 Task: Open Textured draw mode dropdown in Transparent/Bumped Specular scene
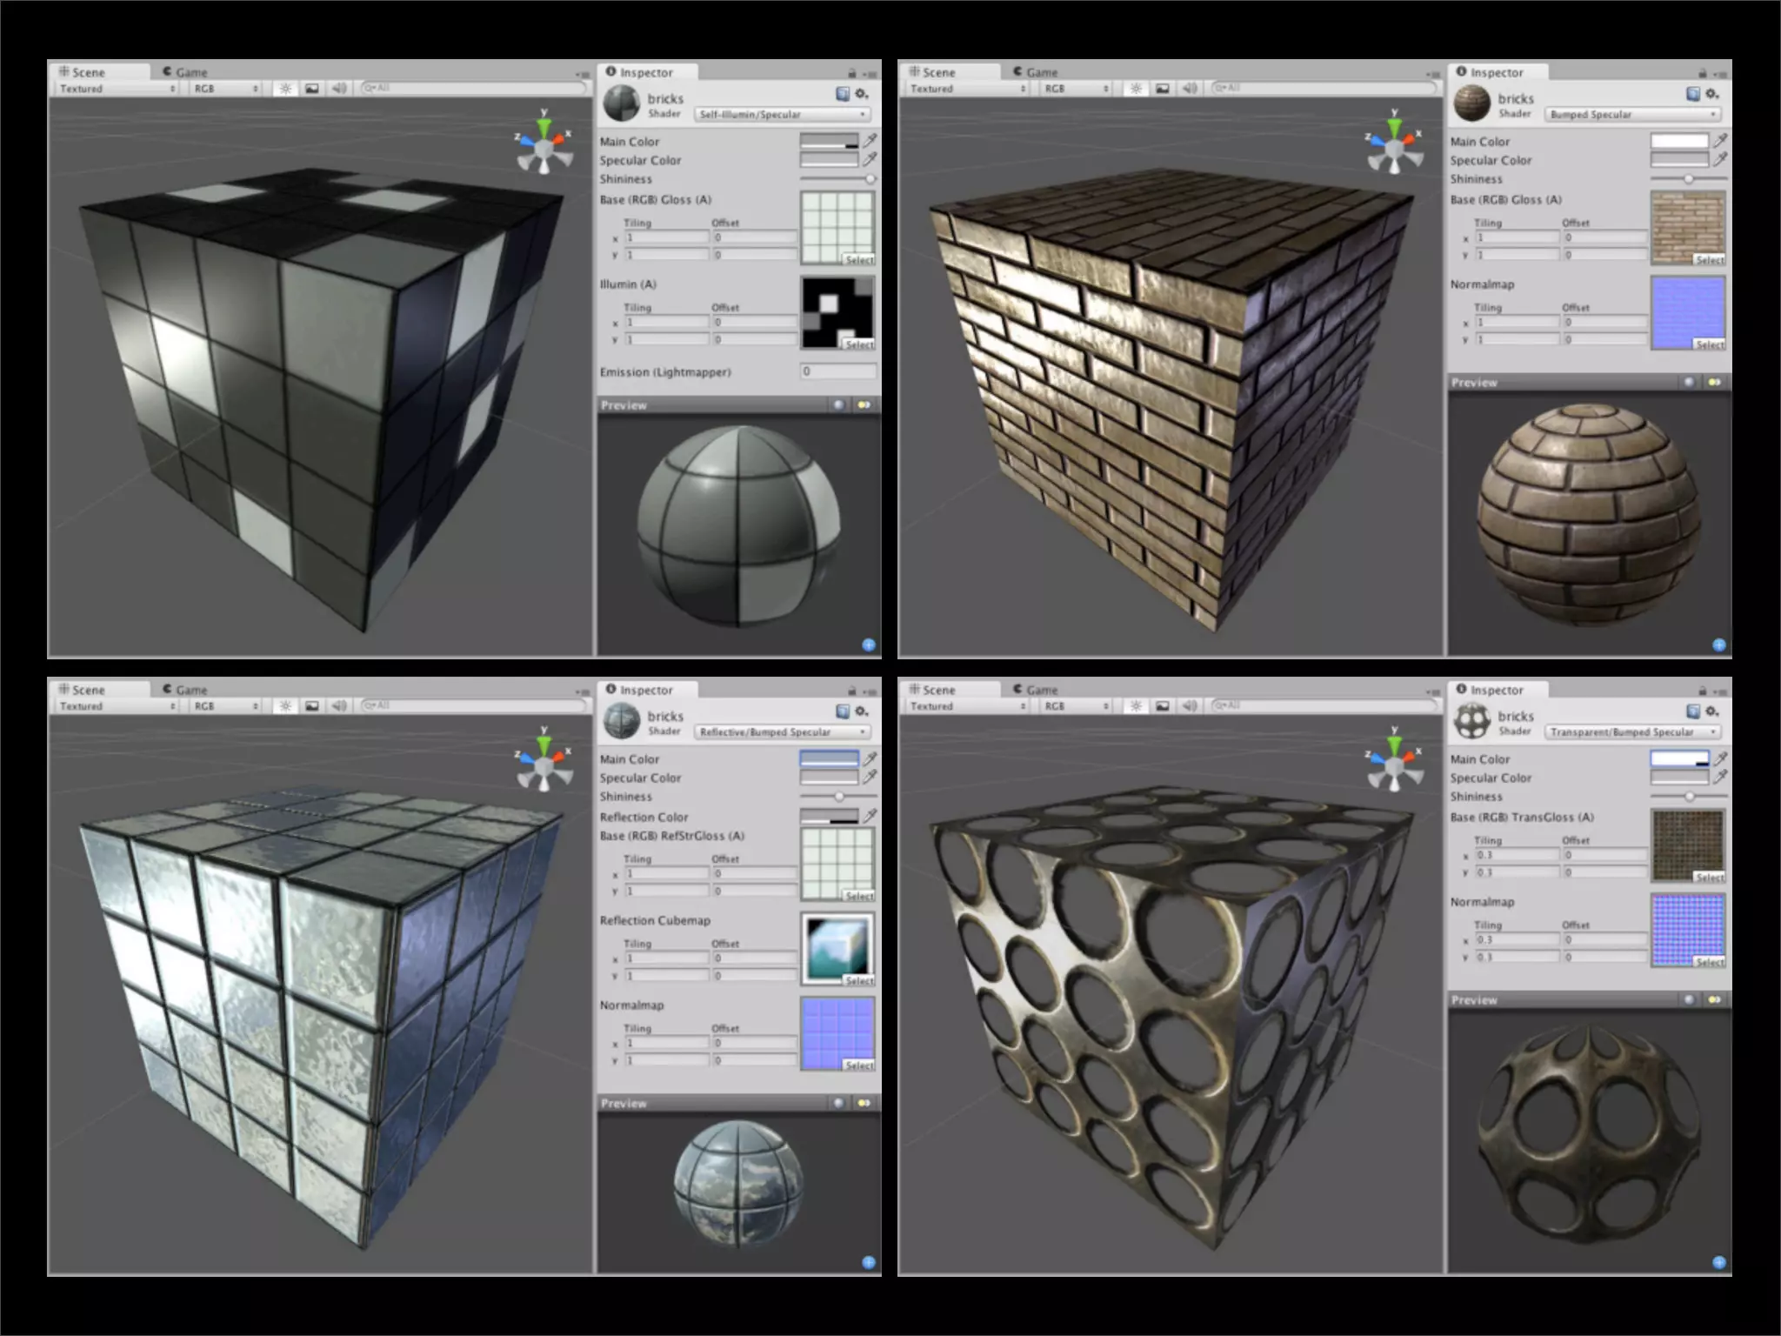pos(967,706)
